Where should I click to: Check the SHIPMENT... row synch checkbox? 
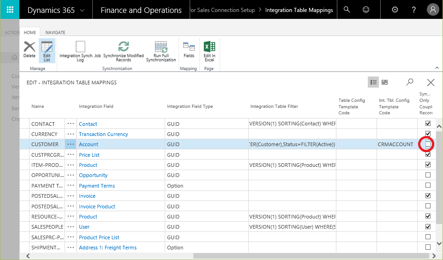(428, 247)
